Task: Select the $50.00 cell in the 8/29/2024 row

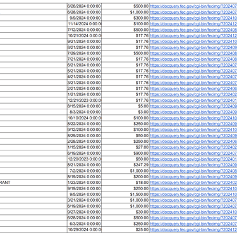Action: (x=126, y=135)
